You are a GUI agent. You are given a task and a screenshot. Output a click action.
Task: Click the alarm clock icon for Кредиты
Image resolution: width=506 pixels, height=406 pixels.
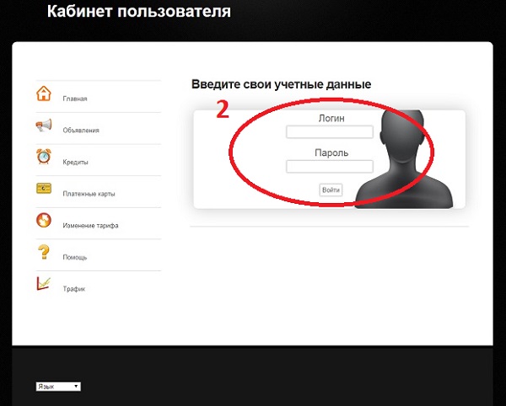(44, 157)
